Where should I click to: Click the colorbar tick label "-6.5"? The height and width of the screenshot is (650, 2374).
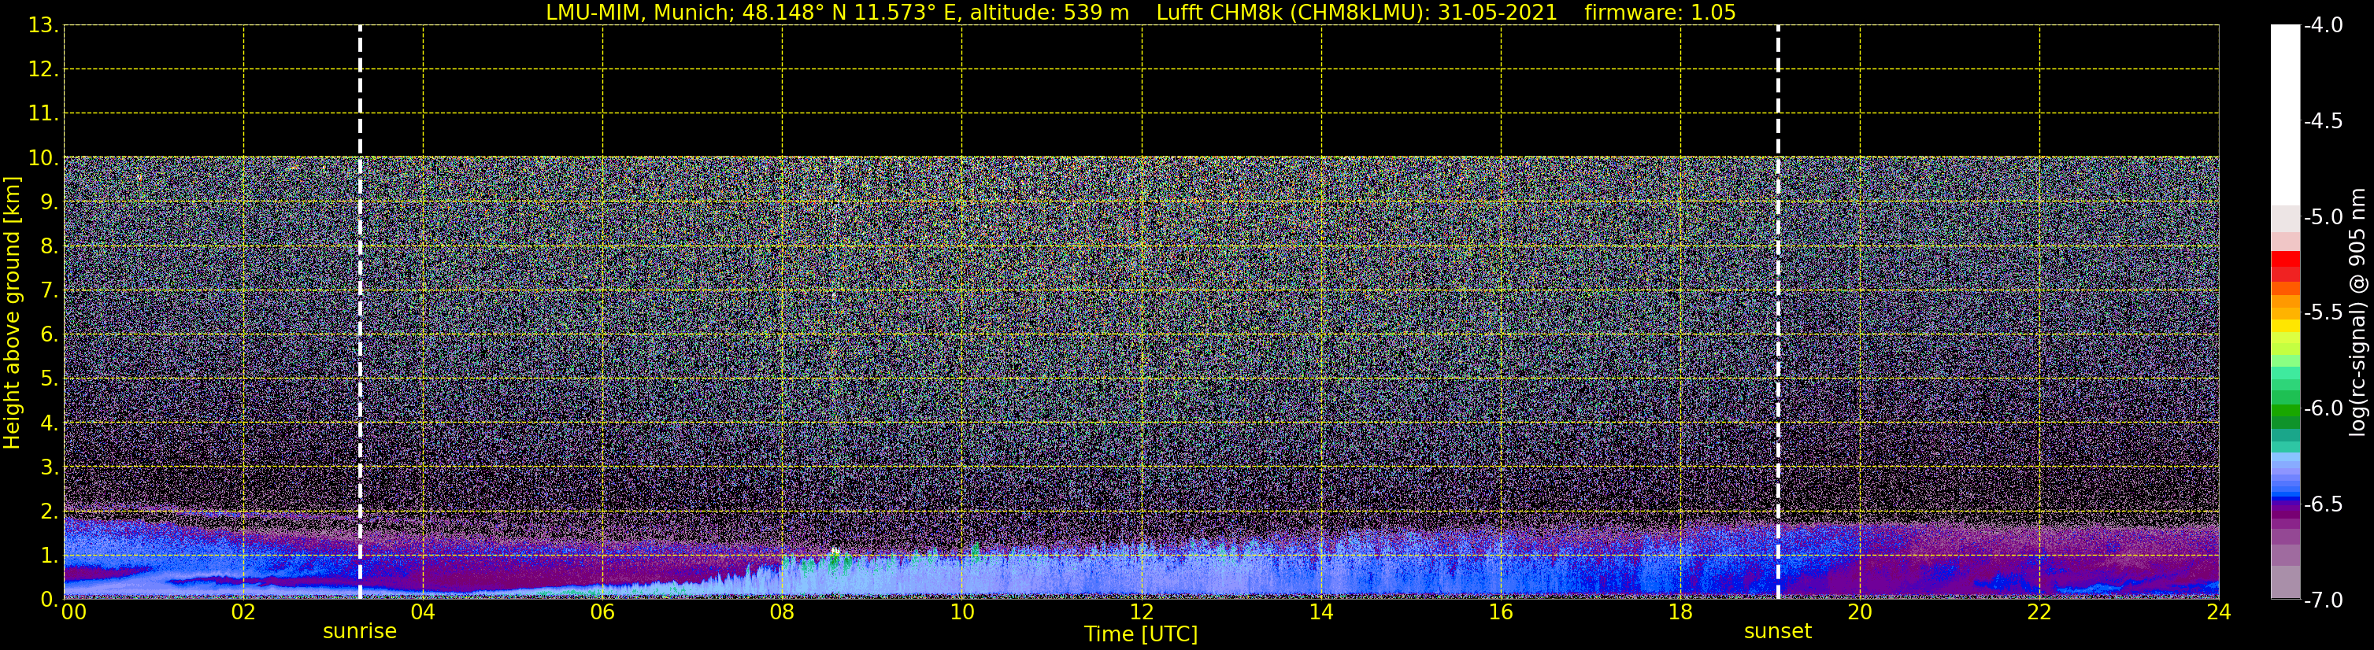coord(2324,504)
